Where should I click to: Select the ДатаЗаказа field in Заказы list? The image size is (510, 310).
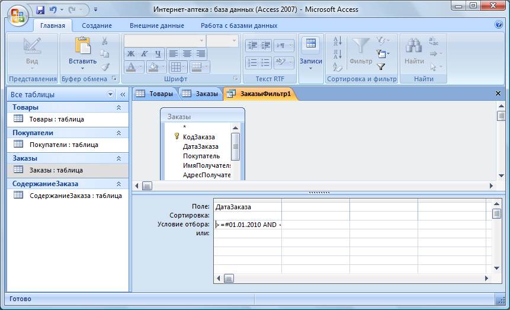pyautogui.click(x=200, y=146)
